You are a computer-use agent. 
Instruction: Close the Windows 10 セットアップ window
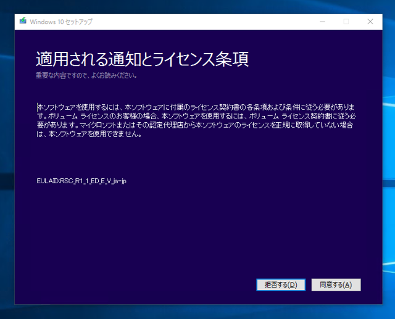click(370, 22)
